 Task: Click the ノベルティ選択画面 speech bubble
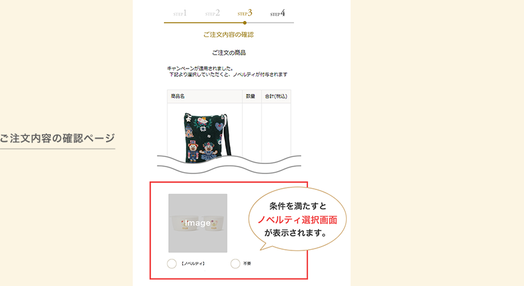297,219
